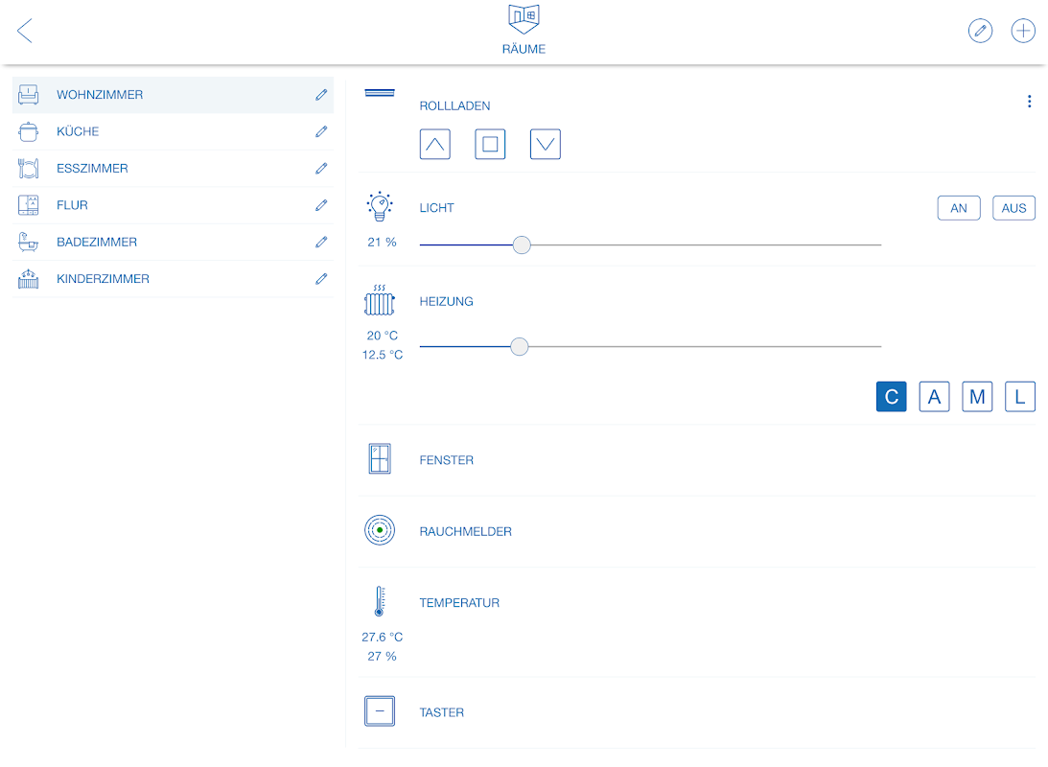This screenshot has height=767, width=1048.
Task: Click the Taster push-button icon
Action: point(380,710)
